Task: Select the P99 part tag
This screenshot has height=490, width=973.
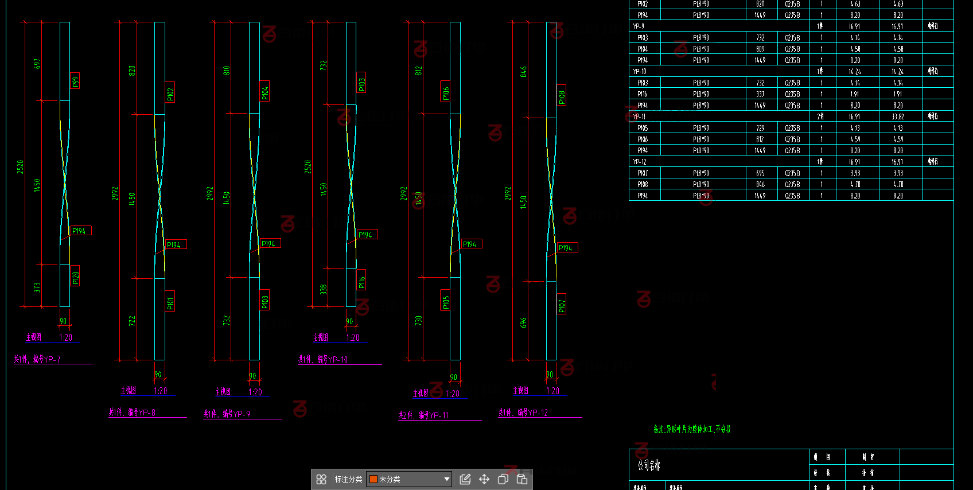Action: click(75, 81)
